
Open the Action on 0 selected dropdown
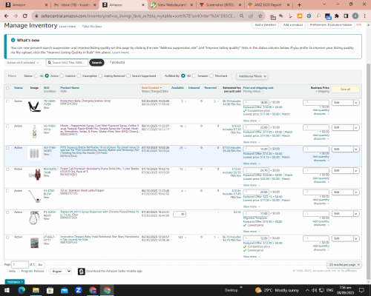[22, 63]
